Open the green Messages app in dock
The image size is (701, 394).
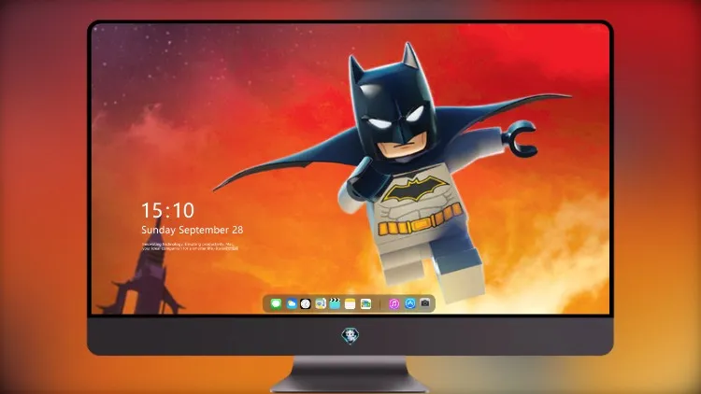276,304
